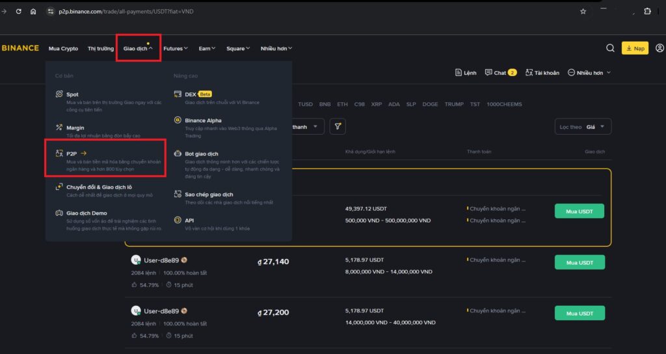The image size is (666, 354).
Task: Switch to the C98 coin tab
Action: [x=359, y=104]
